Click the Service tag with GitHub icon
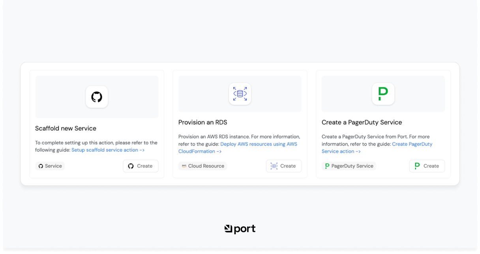480x254 pixels. click(50, 166)
